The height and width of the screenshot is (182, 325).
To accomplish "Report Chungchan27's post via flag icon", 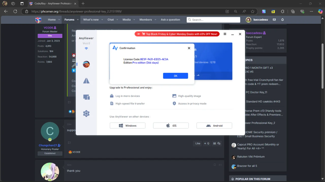I will click(69, 143).
